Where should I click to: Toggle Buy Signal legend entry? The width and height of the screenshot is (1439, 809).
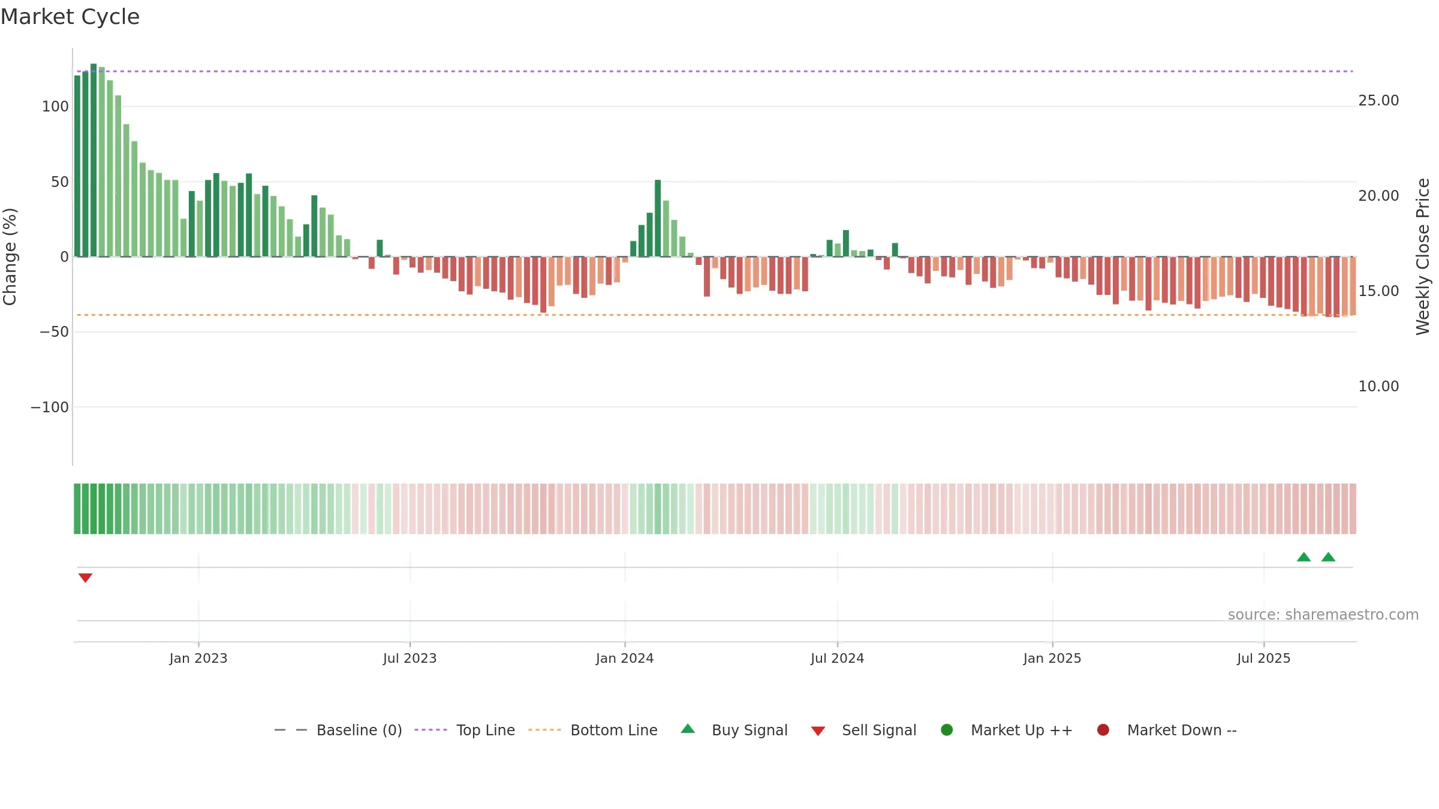point(734,730)
